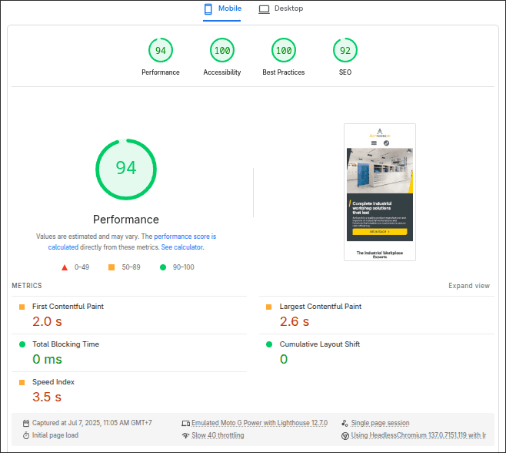Click the 2.0 s value
The image size is (506, 453).
click(47, 321)
